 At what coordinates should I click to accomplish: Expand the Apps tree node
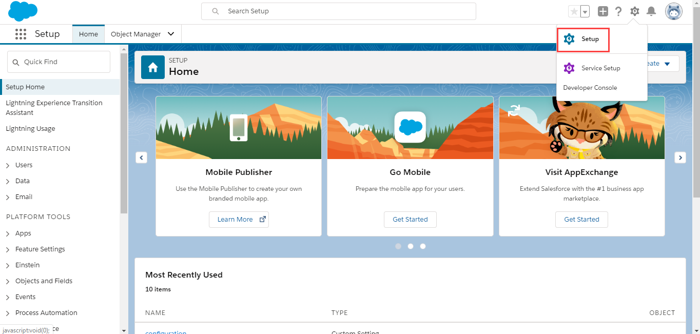click(x=8, y=233)
